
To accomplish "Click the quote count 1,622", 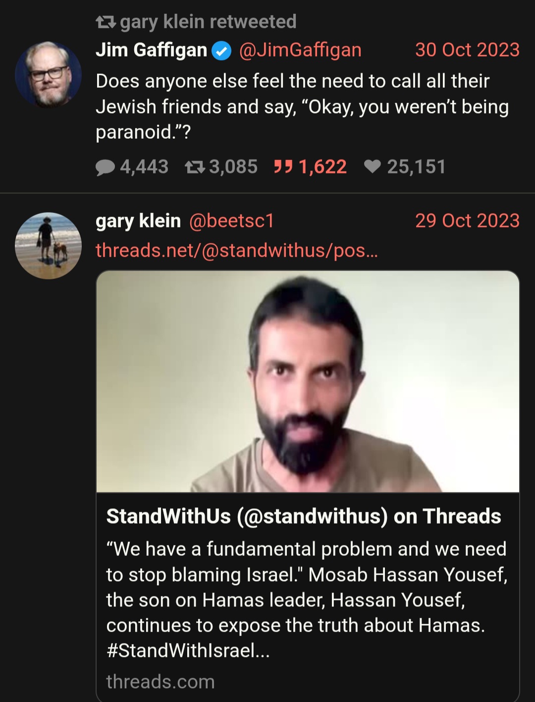I will point(322,167).
